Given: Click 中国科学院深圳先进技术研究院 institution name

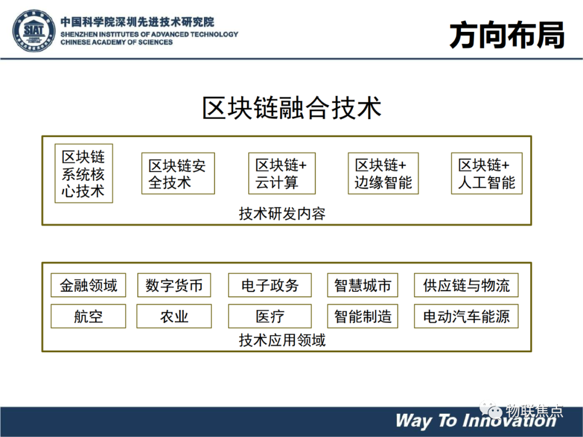Looking at the screenshot, I should [138, 22].
